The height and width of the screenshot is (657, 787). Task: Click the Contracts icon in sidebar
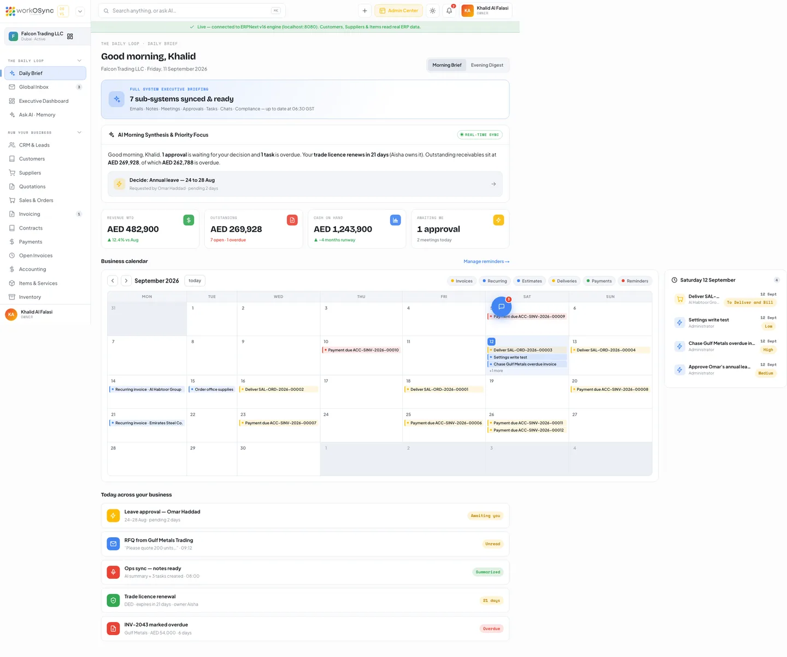pos(12,228)
